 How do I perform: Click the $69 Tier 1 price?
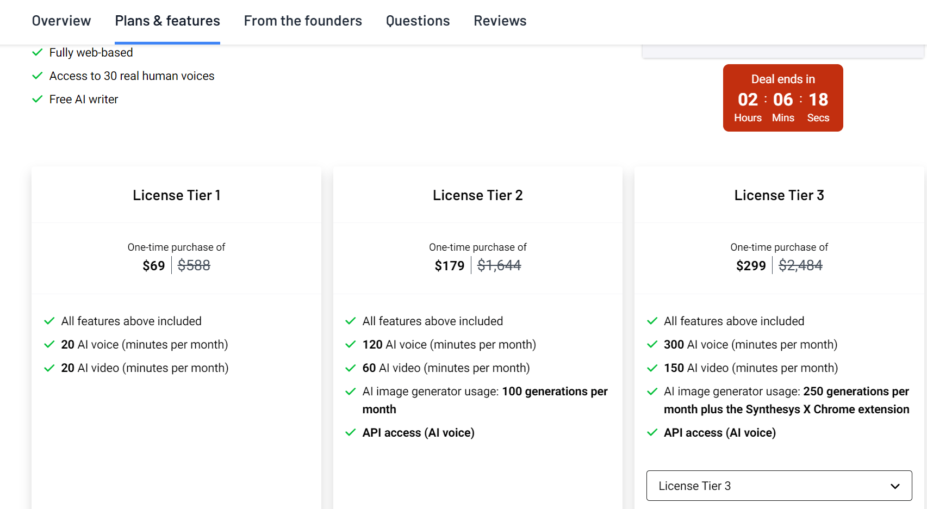pos(154,266)
